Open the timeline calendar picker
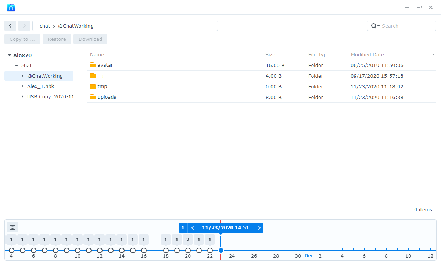Screen dimensions: 441x265 coord(12,227)
